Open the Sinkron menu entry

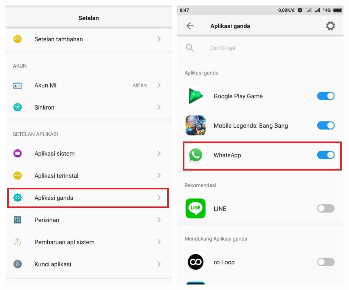point(88,107)
